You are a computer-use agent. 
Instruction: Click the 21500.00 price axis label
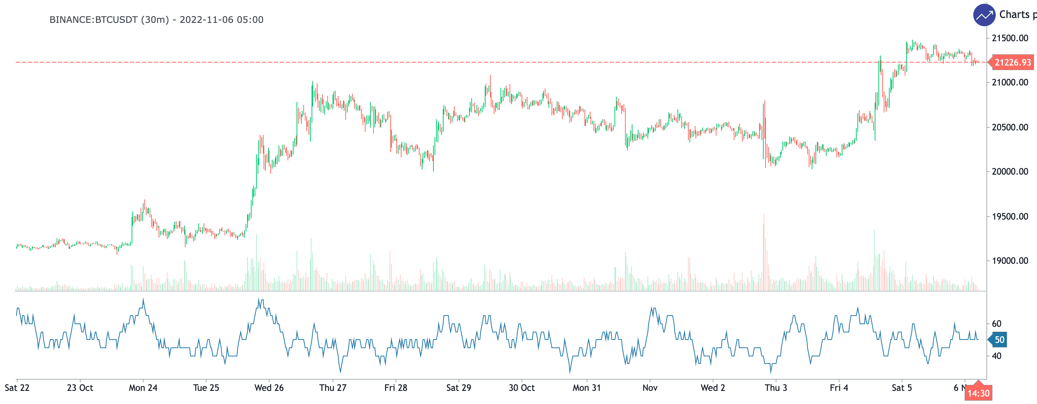pos(1010,38)
